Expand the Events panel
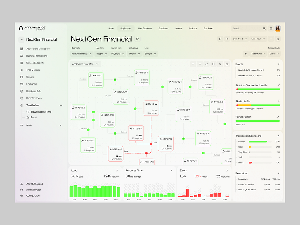The height and width of the screenshot is (225, 300). 278,65
